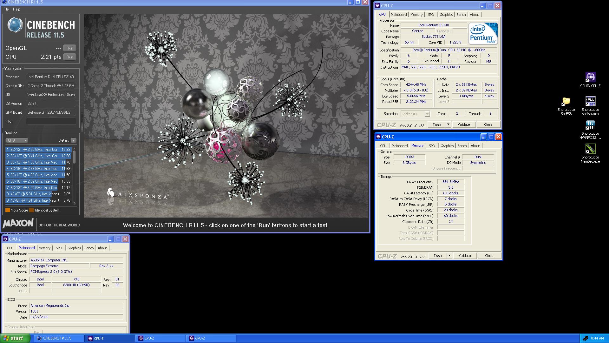The width and height of the screenshot is (609, 343).
Task: Run the OpenGL benchmark
Action: tap(70, 48)
